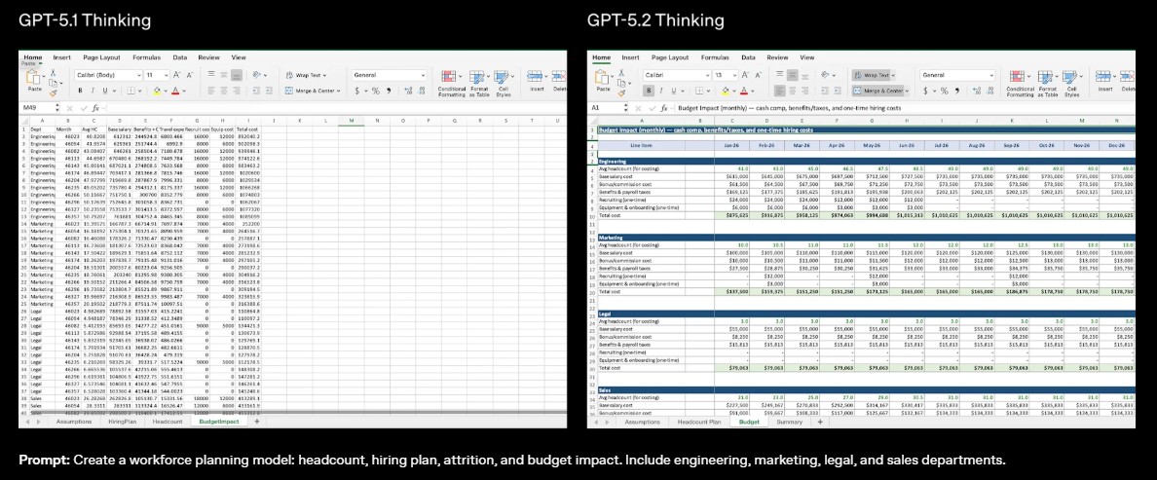Expand Merge & Center dropdown in GPT-5.1 spreadsheet
This screenshot has width=1157, height=480.
point(341,91)
